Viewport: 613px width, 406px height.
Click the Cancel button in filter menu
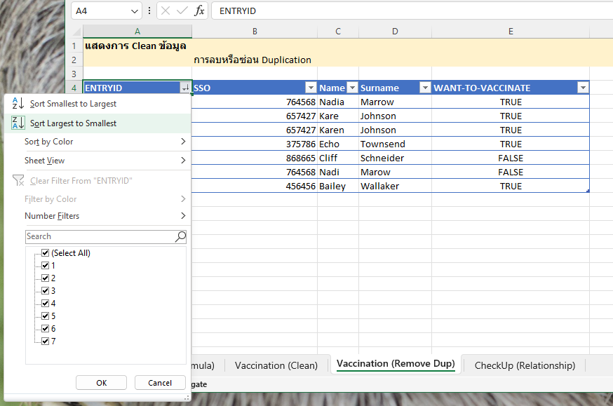(x=160, y=383)
